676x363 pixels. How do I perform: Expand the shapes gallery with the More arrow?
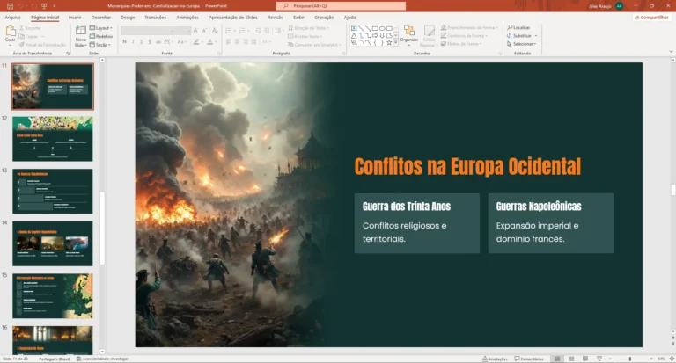pos(396,43)
